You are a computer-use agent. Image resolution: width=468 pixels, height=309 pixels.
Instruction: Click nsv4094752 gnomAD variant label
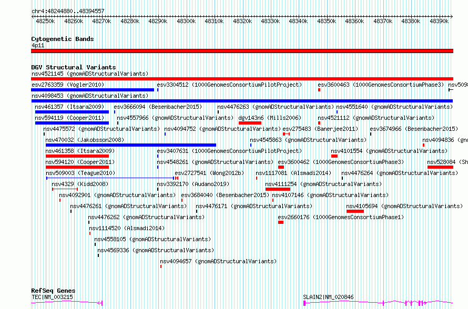[222, 129]
